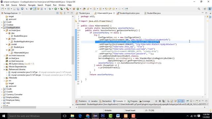Click the External Tools run icon
212x119 pixels.
pyautogui.click(x=67, y=9)
